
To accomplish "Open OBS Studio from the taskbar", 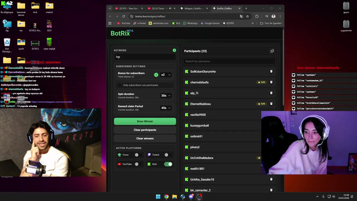I will (x=199, y=197).
